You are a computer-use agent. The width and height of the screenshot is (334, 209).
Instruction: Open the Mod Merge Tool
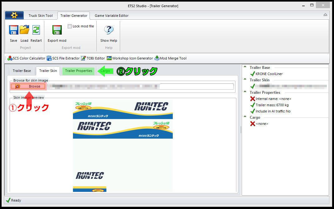170,58
